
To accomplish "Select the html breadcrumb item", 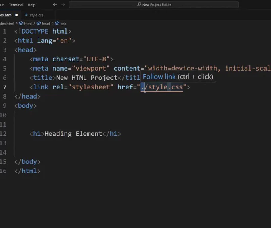I will (28, 24).
